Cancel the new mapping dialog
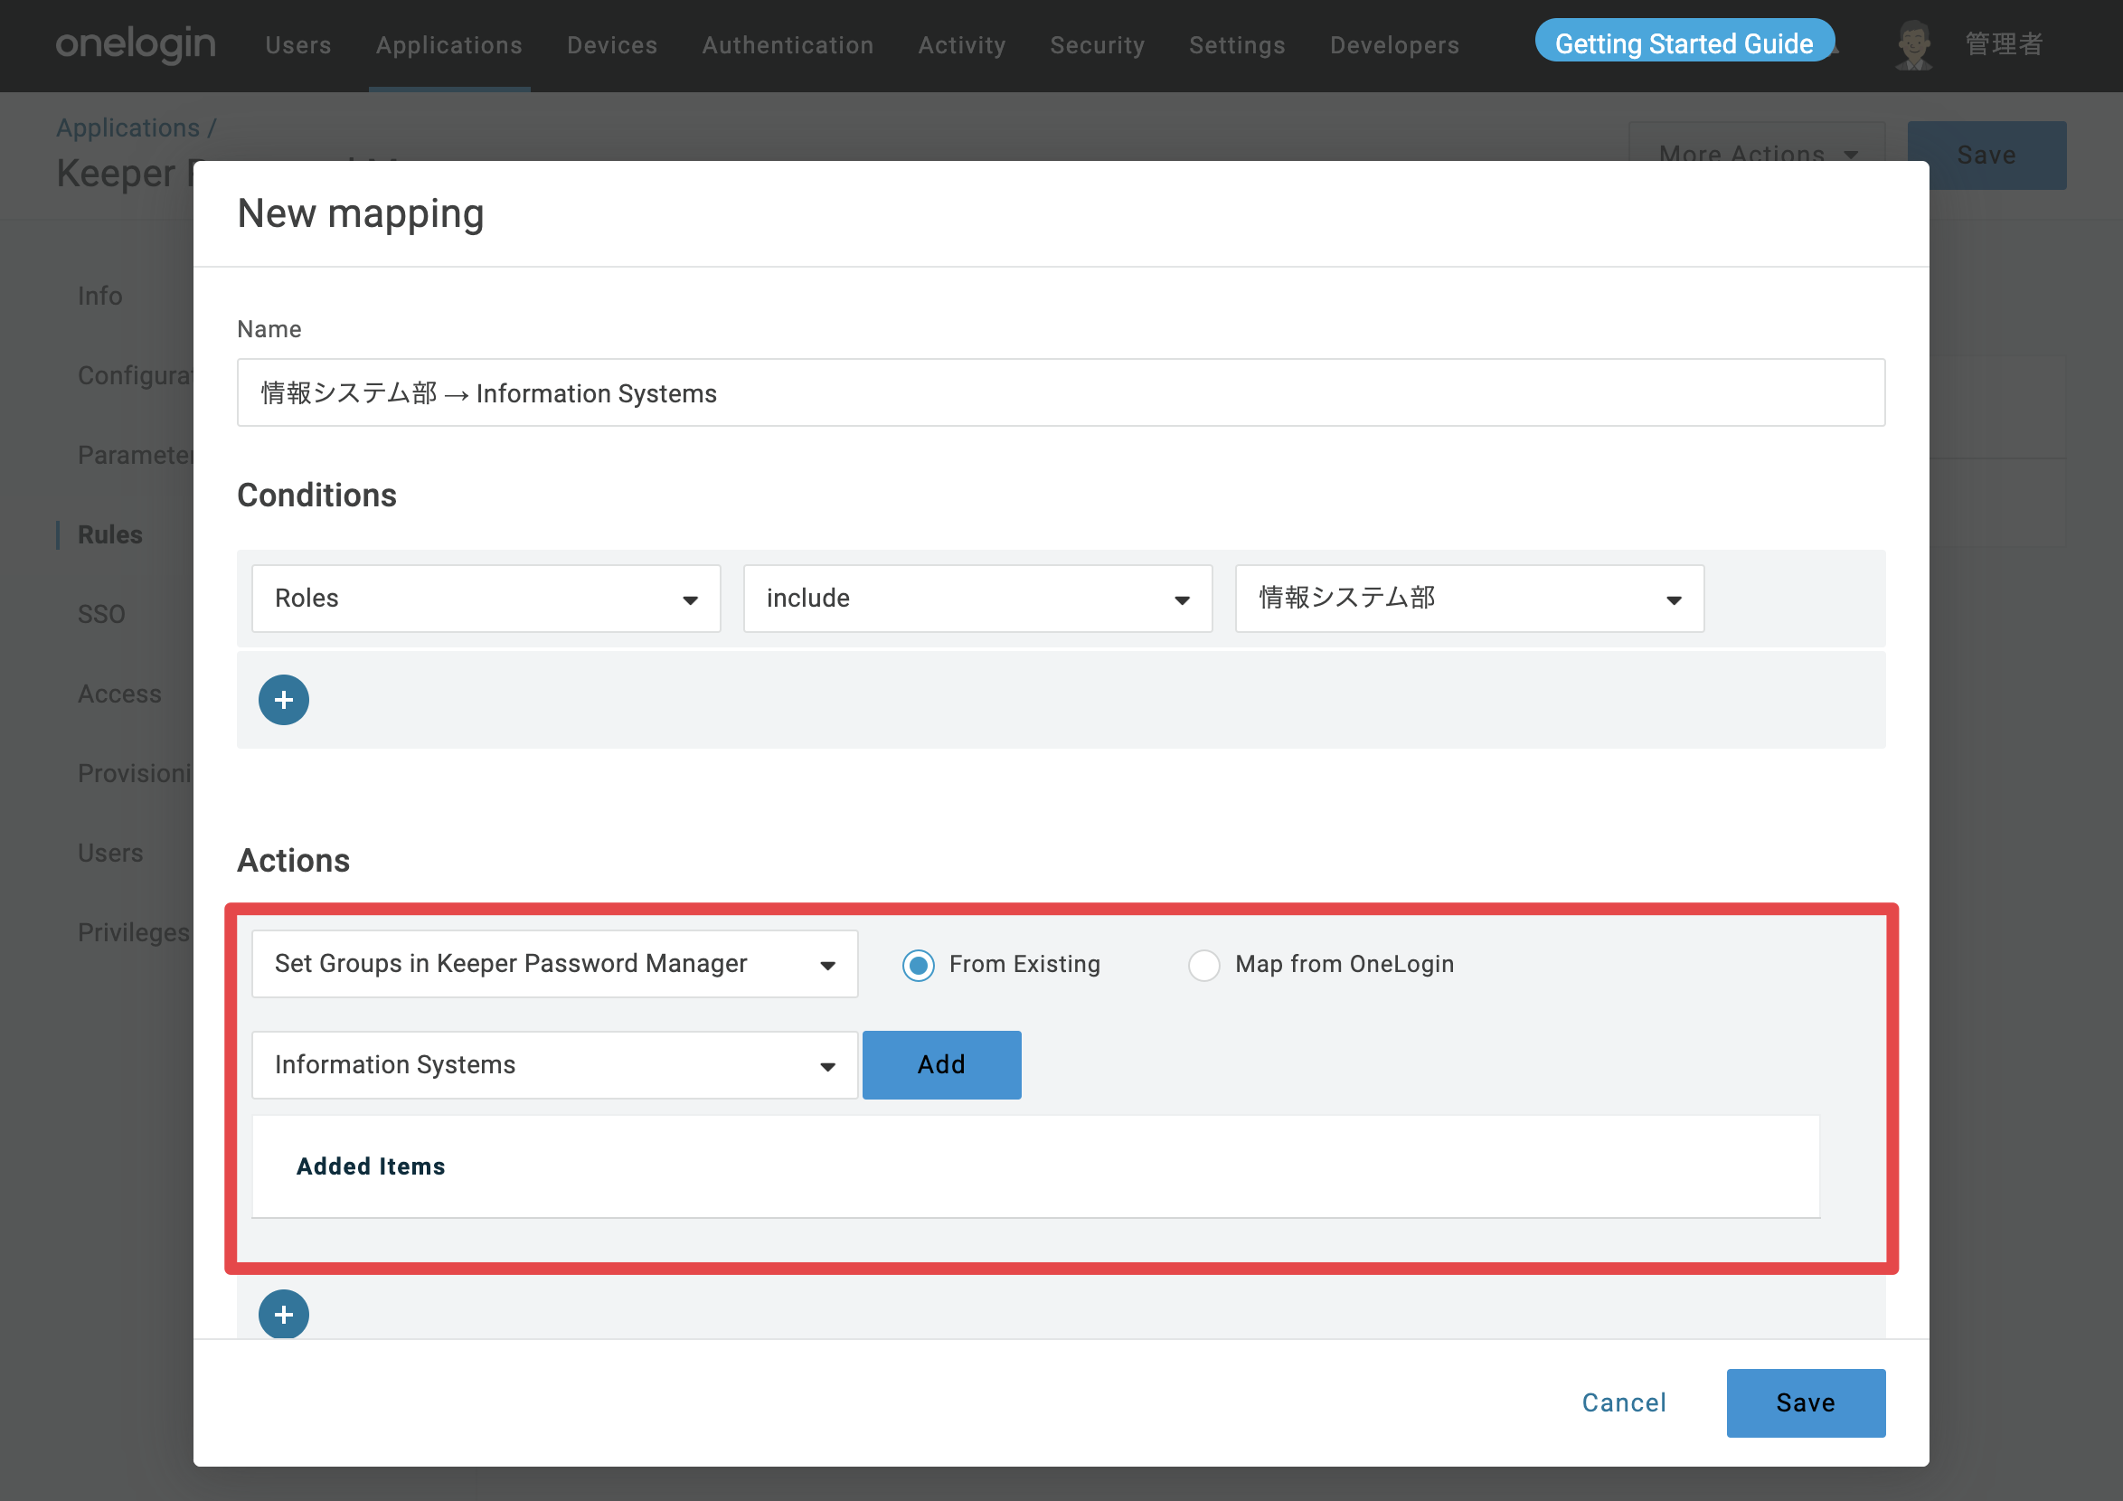Image resolution: width=2123 pixels, height=1501 pixels. click(x=1624, y=1403)
